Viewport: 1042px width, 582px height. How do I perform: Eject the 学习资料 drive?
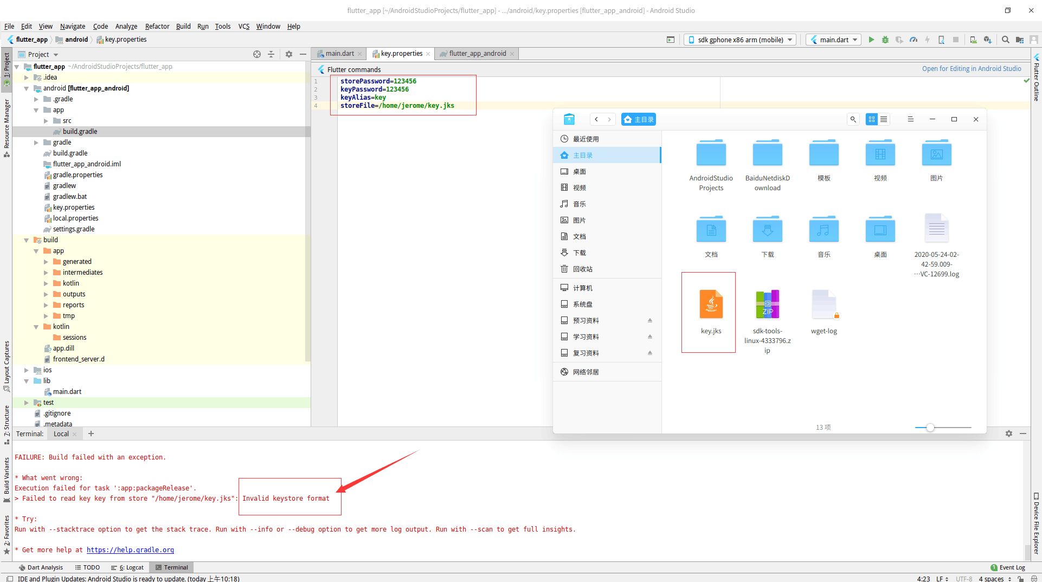(649, 337)
